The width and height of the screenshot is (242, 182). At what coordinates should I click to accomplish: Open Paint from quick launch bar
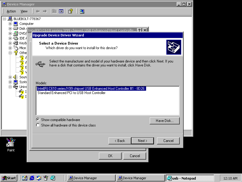(x=46, y=178)
